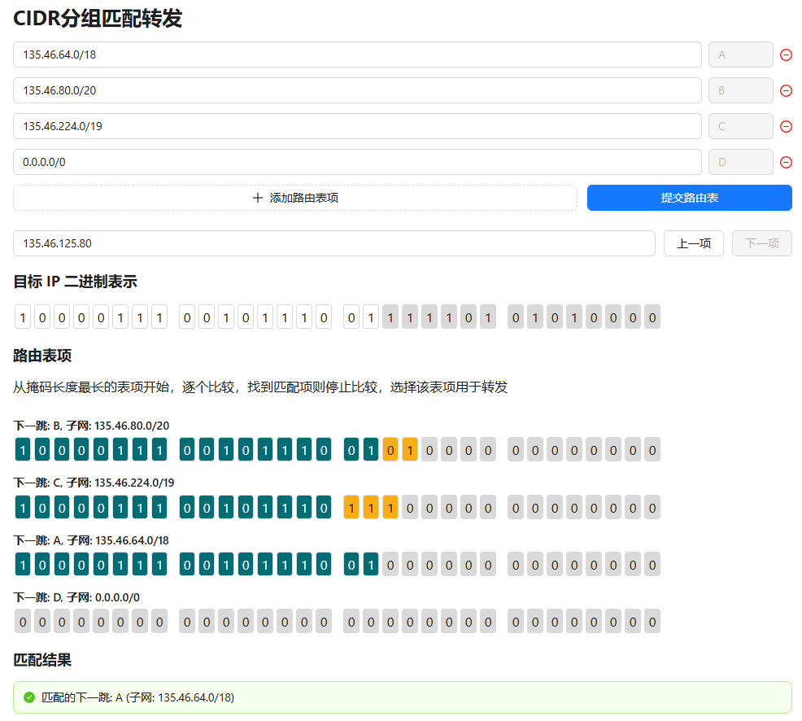
Task: Click the 添加路由表项 add entry button
Action: [x=295, y=198]
